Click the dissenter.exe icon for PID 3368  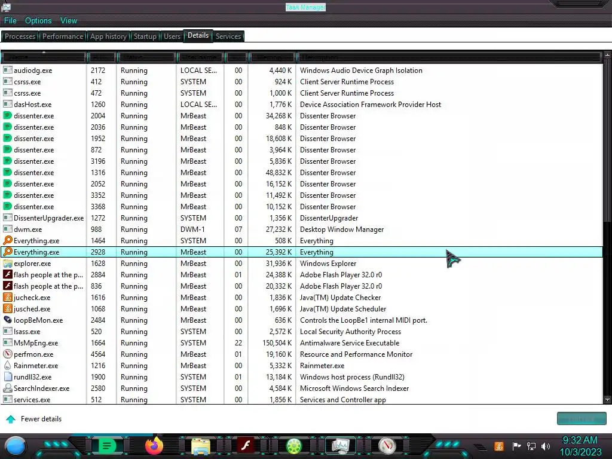(x=7, y=206)
